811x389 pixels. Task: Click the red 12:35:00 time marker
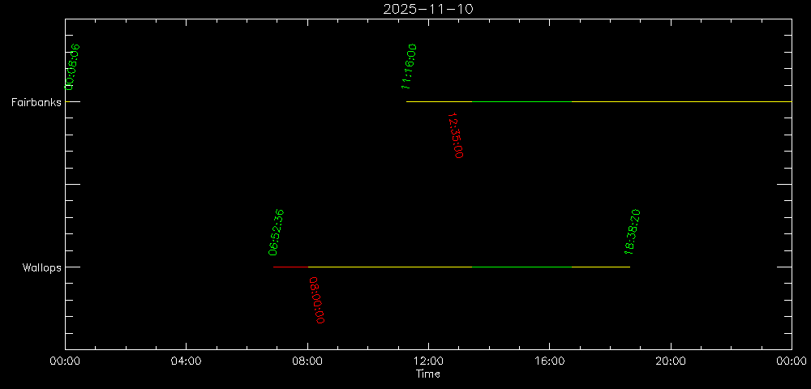pos(457,135)
